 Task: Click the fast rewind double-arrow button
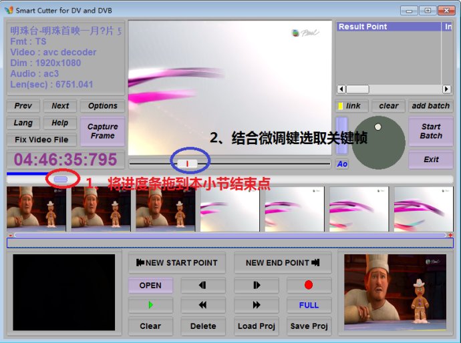[202, 305]
